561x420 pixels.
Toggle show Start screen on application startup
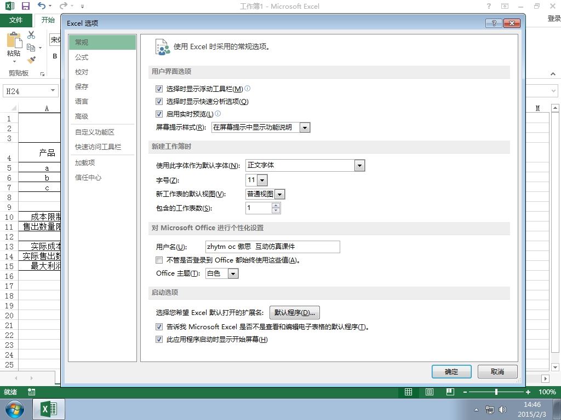[159, 339]
